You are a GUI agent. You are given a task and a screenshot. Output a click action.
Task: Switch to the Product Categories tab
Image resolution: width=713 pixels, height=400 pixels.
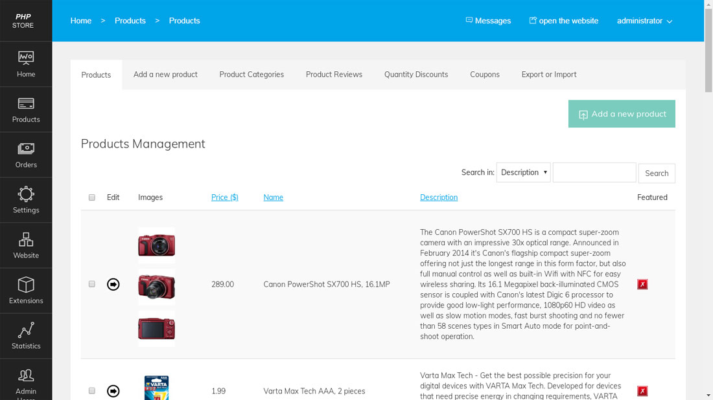tap(251, 74)
